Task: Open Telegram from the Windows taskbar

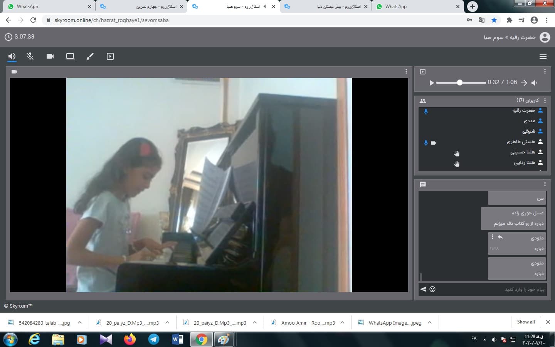Action: pyautogui.click(x=154, y=339)
